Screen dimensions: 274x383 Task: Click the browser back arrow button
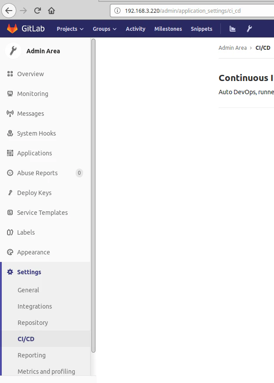pyautogui.click(x=9, y=11)
